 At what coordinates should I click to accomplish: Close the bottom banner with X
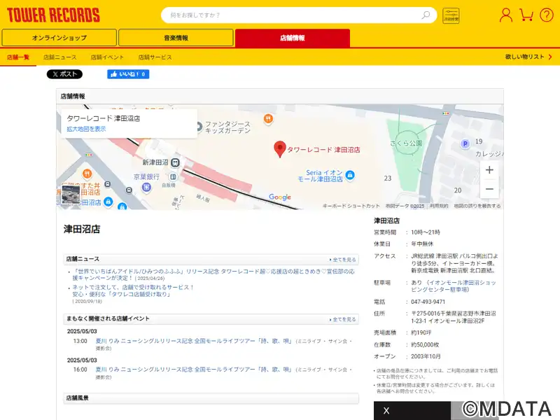(x=386, y=411)
